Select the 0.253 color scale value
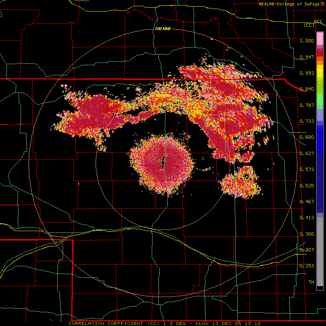 307,266
